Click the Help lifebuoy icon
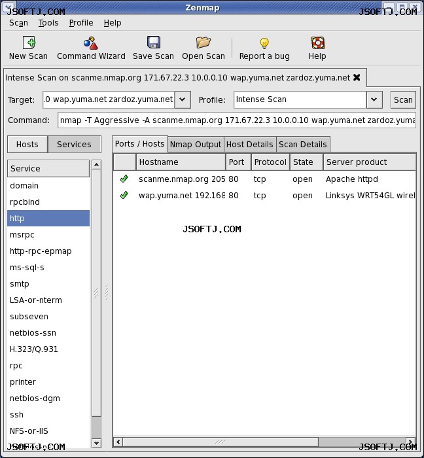 318,43
